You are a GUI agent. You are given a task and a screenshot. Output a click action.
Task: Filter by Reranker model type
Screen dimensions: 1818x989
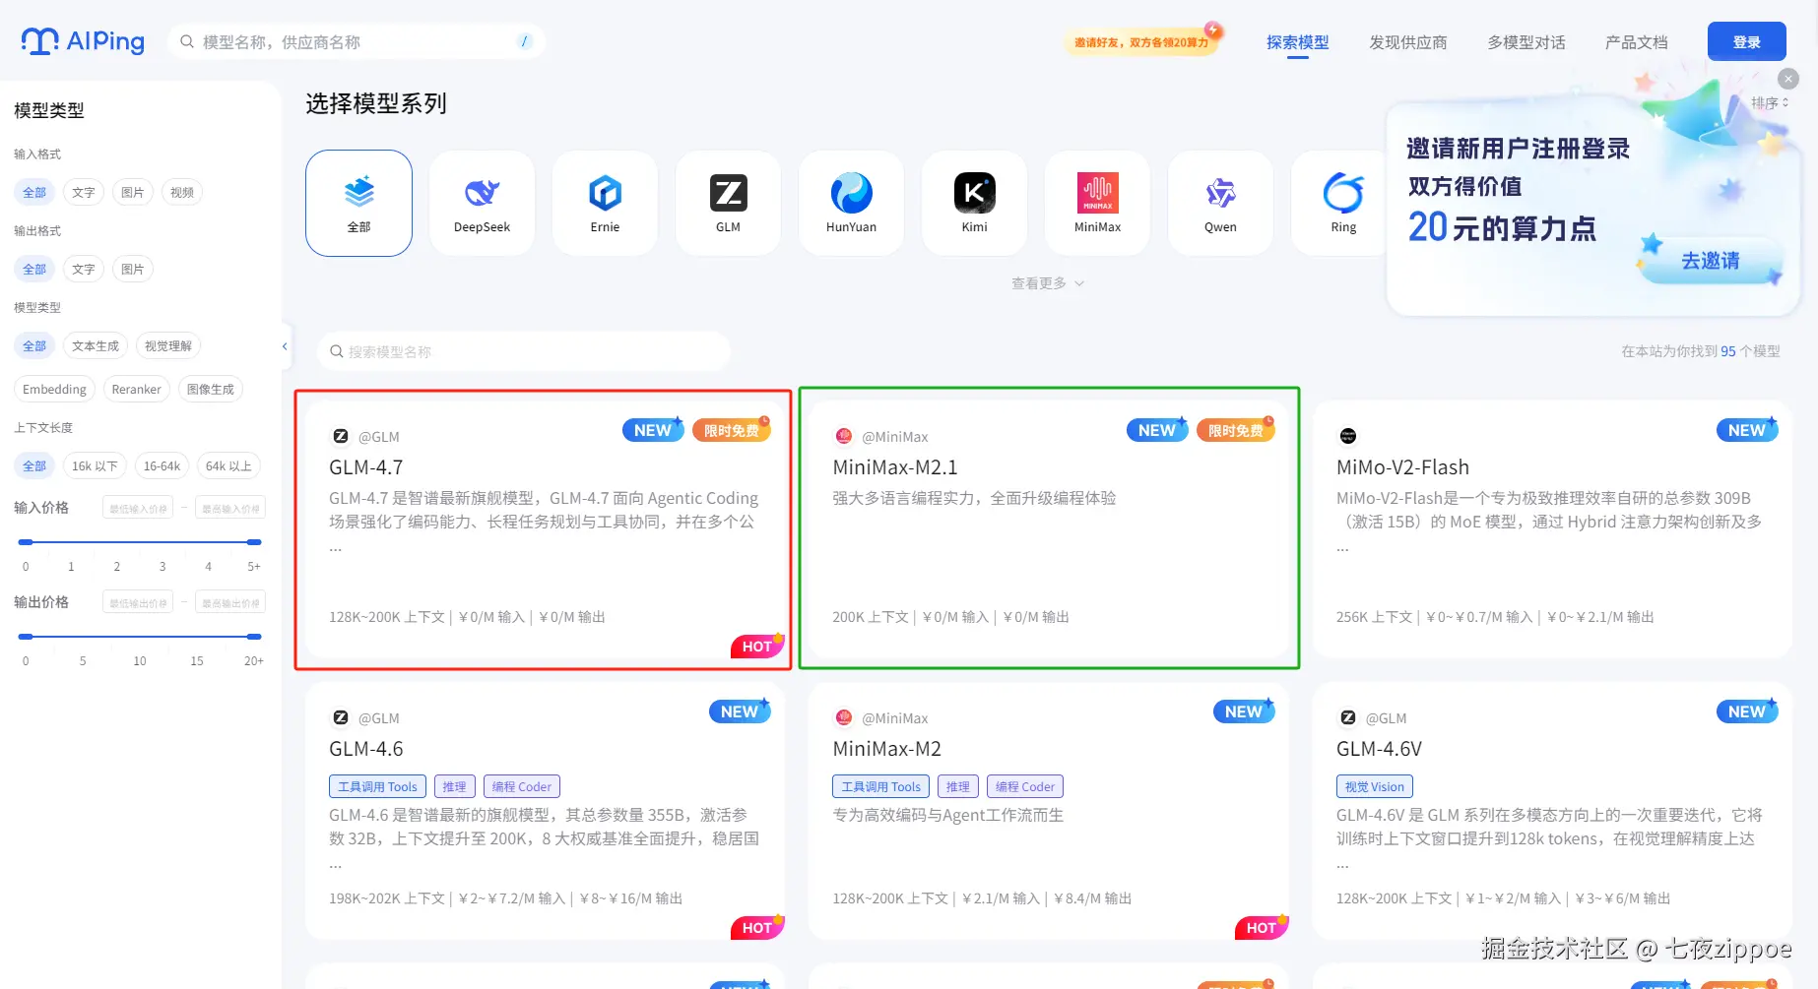click(137, 389)
